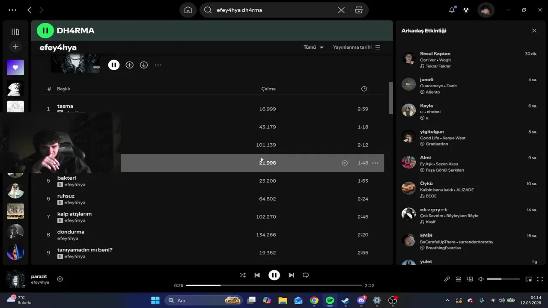
Task: Pause album with the white button
Action: [113, 65]
